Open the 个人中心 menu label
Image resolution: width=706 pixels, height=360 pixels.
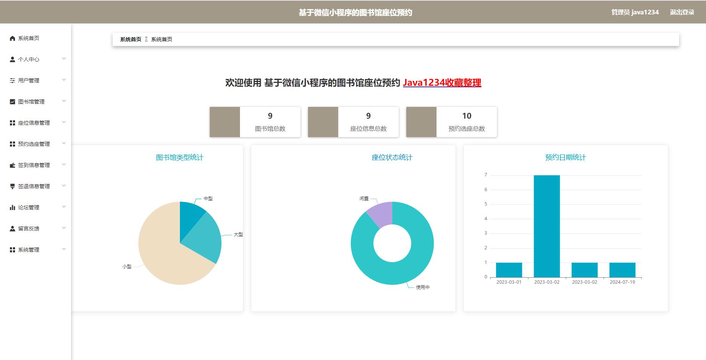pyautogui.click(x=29, y=59)
